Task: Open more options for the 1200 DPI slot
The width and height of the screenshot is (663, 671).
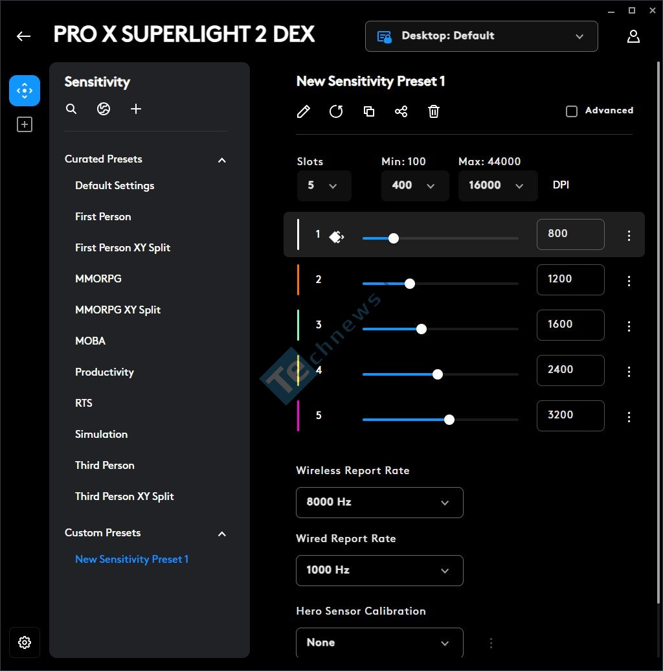Action: tap(629, 280)
